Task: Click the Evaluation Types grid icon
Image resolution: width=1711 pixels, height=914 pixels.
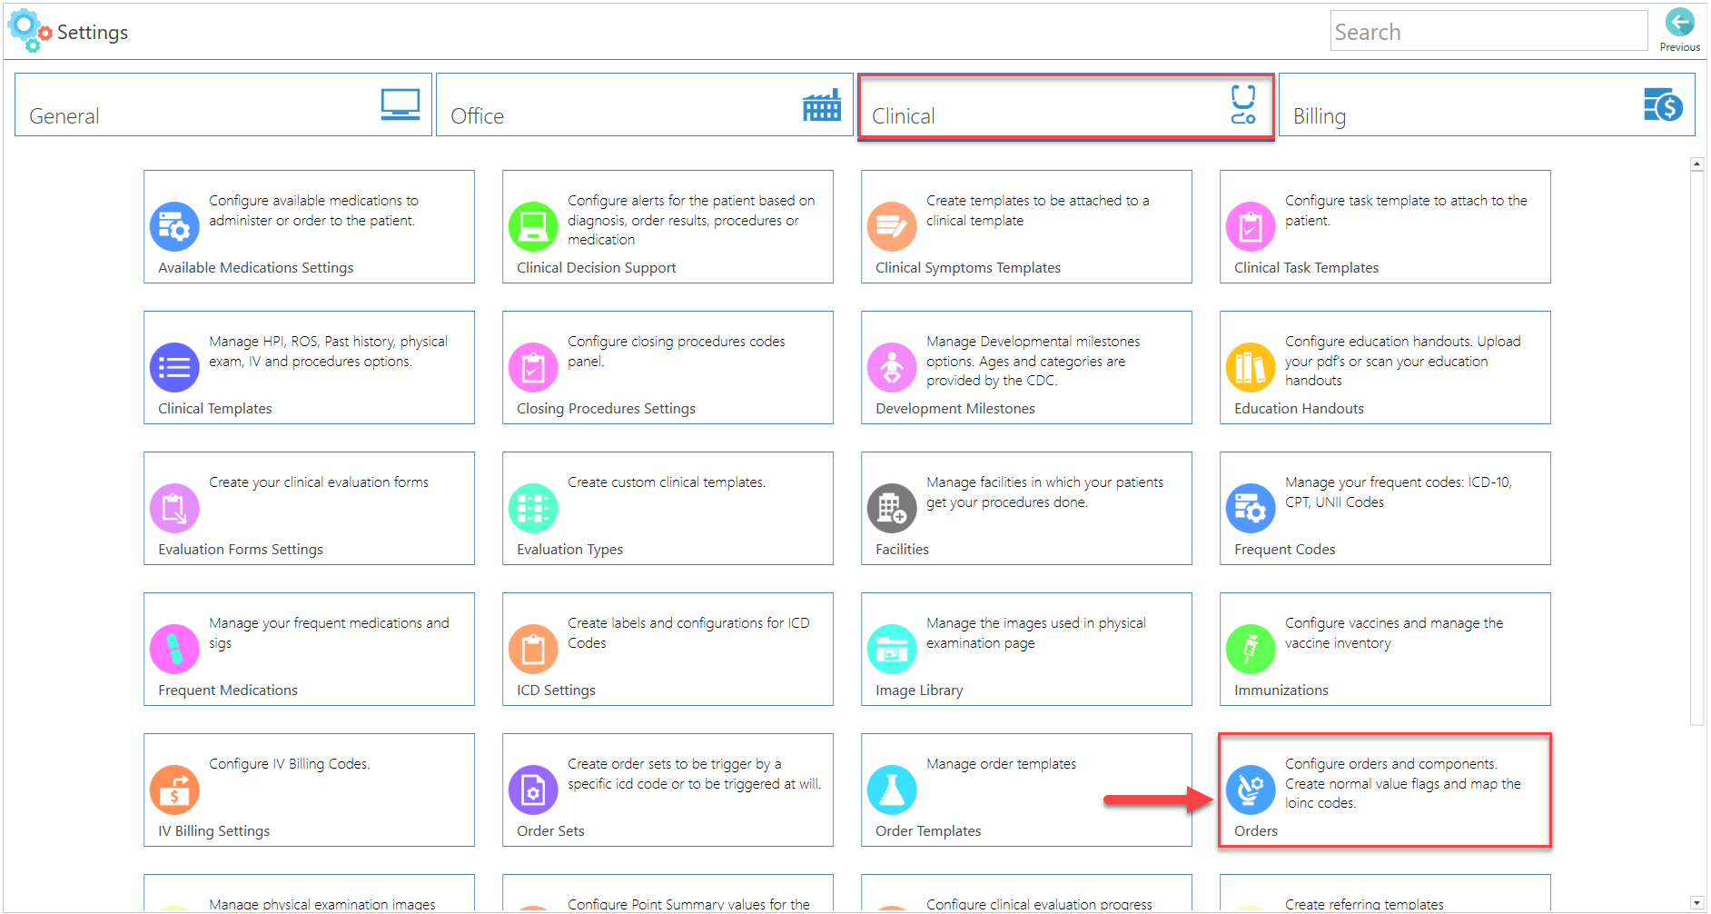Action: 533,508
